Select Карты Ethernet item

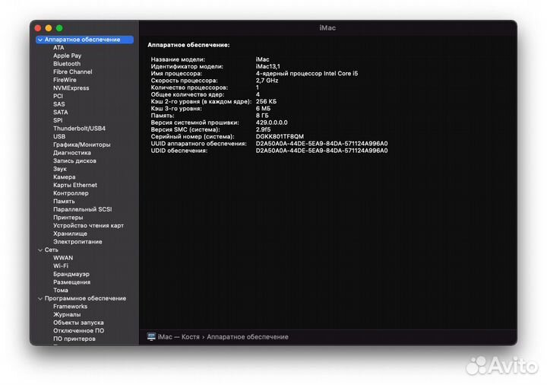point(75,185)
